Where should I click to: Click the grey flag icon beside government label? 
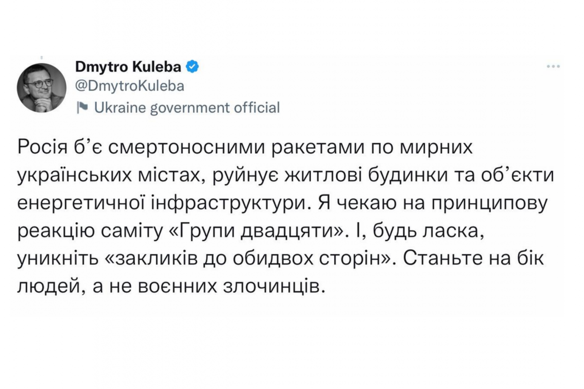click(81, 108)
